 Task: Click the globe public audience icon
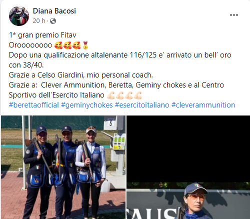(x=53, y=21)
